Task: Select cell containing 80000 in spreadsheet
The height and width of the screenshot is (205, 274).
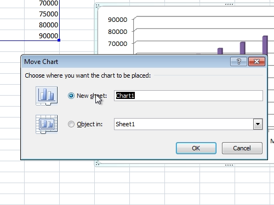Action: tap(42, 25)
